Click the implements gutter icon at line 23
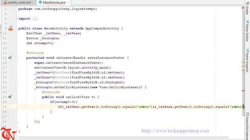The image size is (250, 140). click(x=10, y=97)
